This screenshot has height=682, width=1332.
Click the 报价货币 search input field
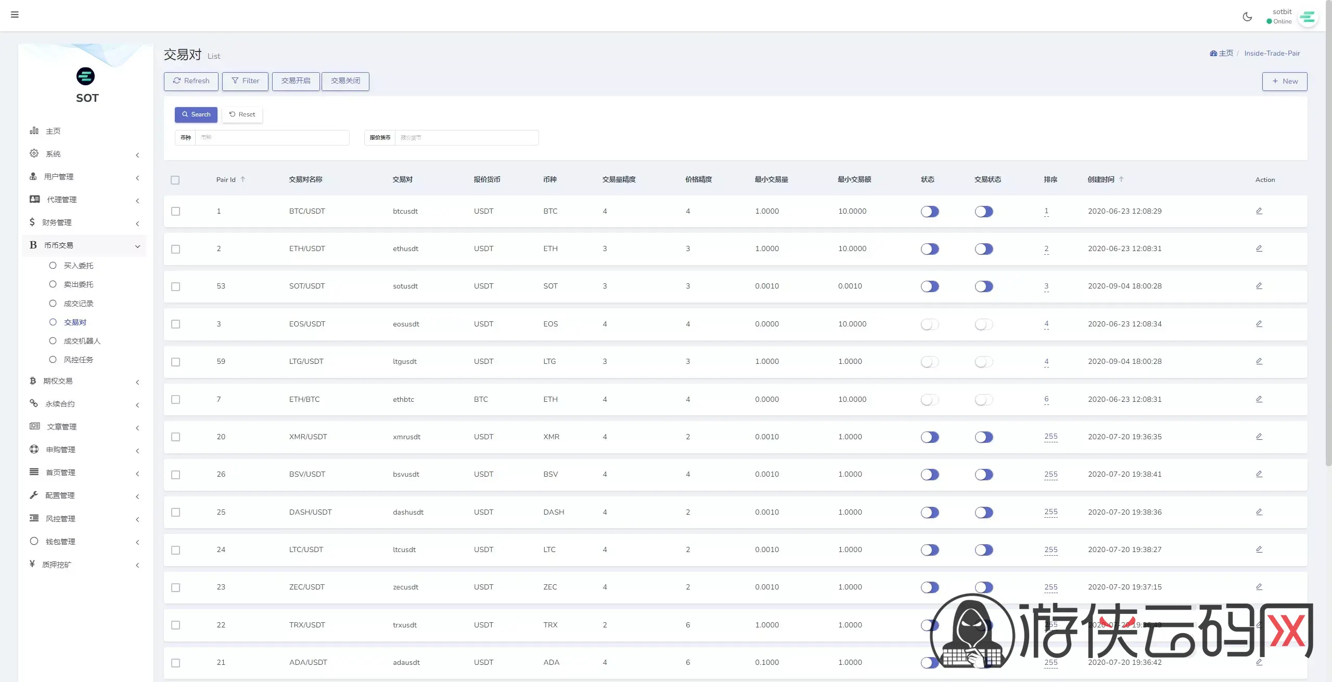point(466,138)
